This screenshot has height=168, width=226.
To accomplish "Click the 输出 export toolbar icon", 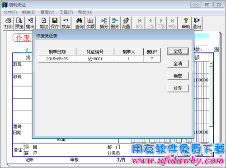I will (x=30, y=23).
